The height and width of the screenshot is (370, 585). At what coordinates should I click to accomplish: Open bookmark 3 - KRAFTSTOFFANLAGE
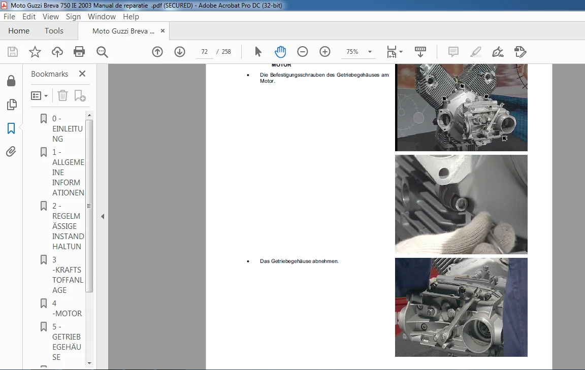68,275
